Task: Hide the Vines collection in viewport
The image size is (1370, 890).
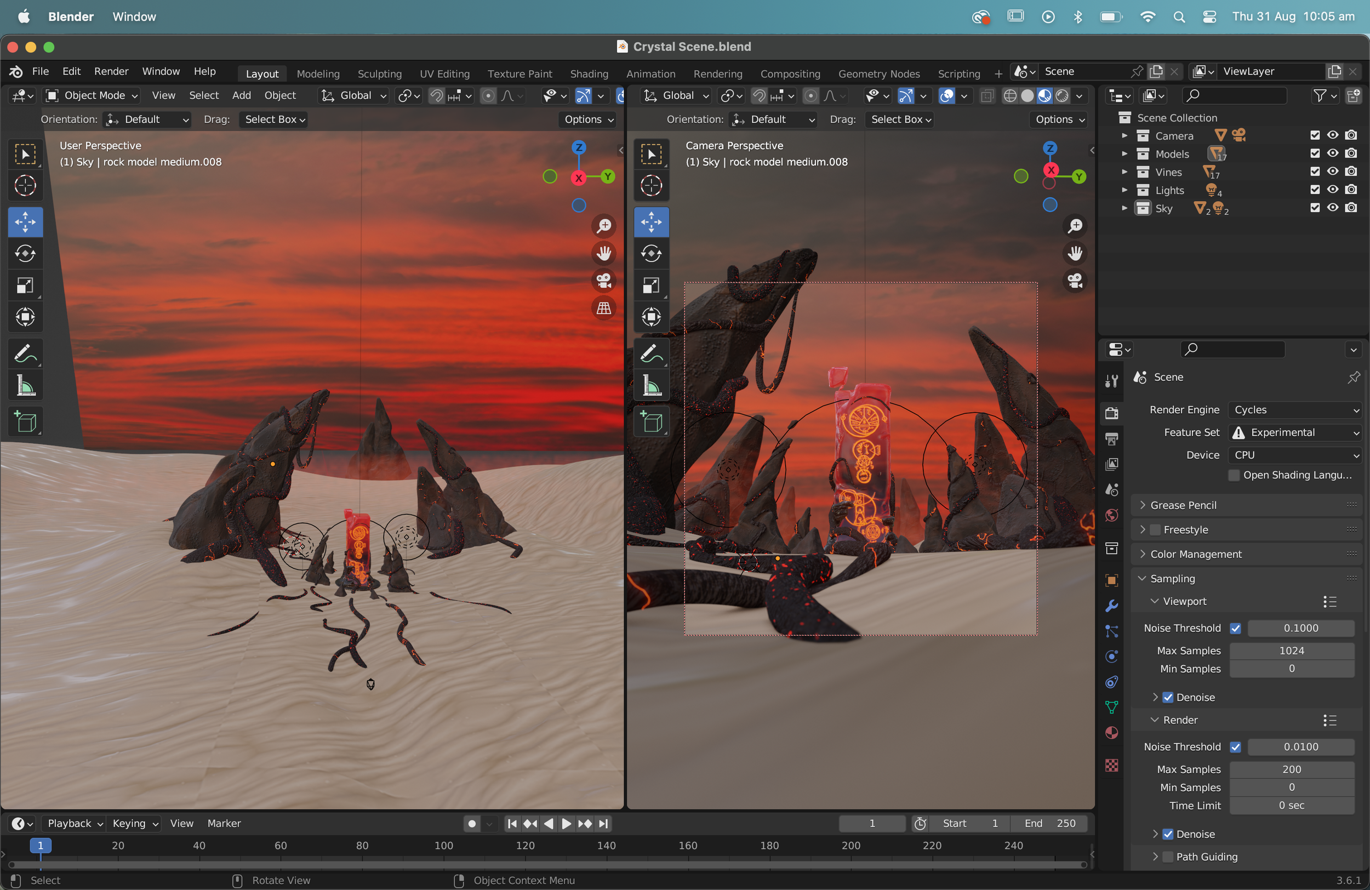Action: 1333,172
